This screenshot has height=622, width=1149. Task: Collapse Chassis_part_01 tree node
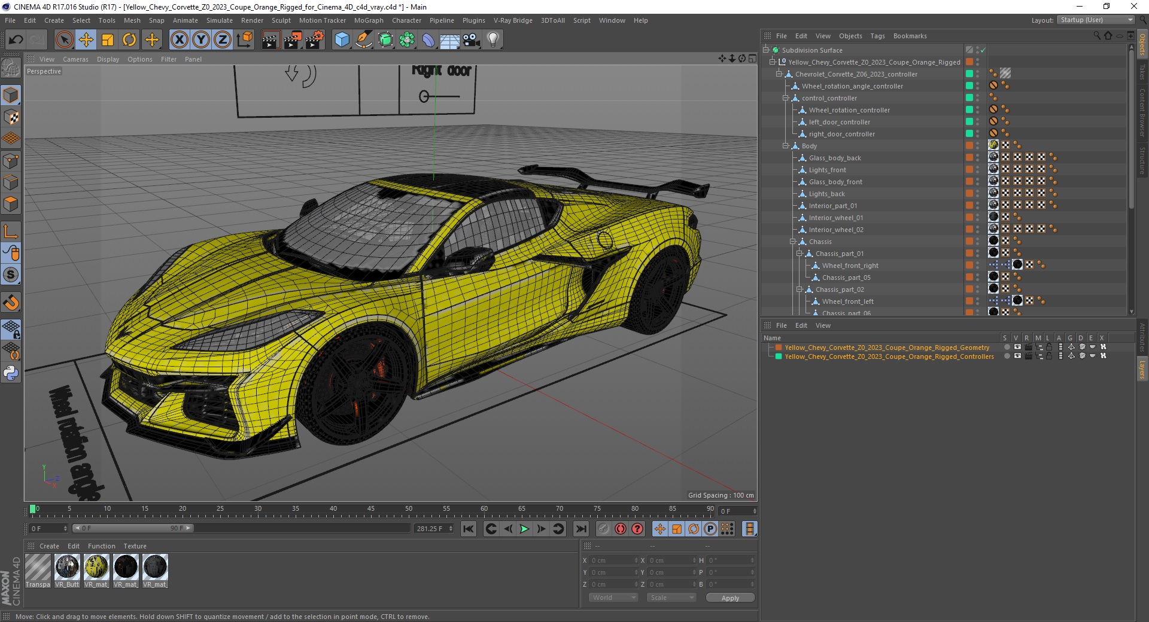click(x=799, y=254)
